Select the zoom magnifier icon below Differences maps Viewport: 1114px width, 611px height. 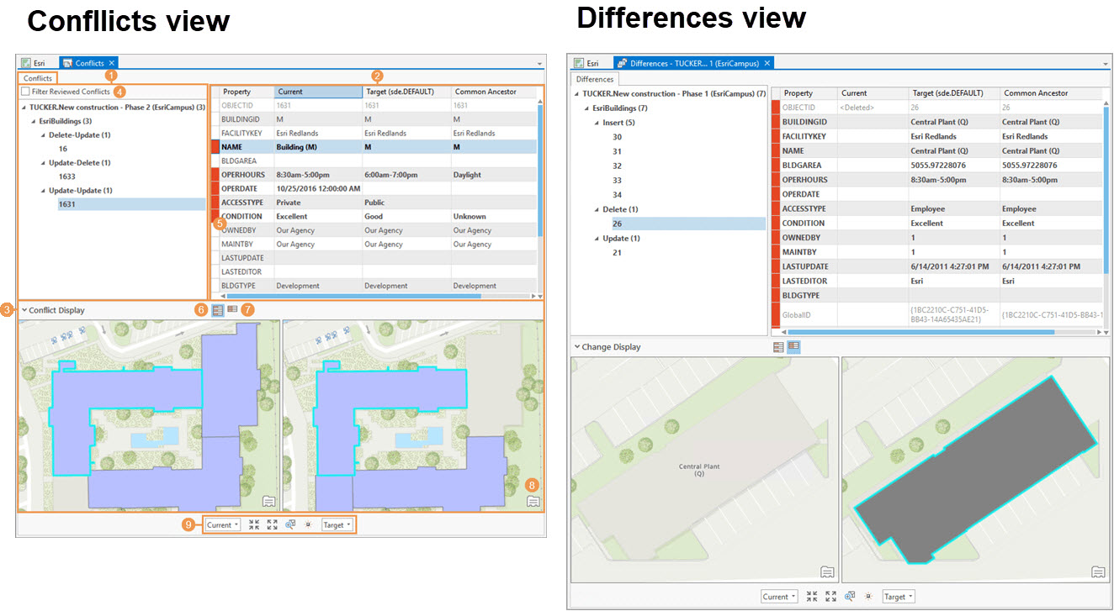tap(850, 596)
